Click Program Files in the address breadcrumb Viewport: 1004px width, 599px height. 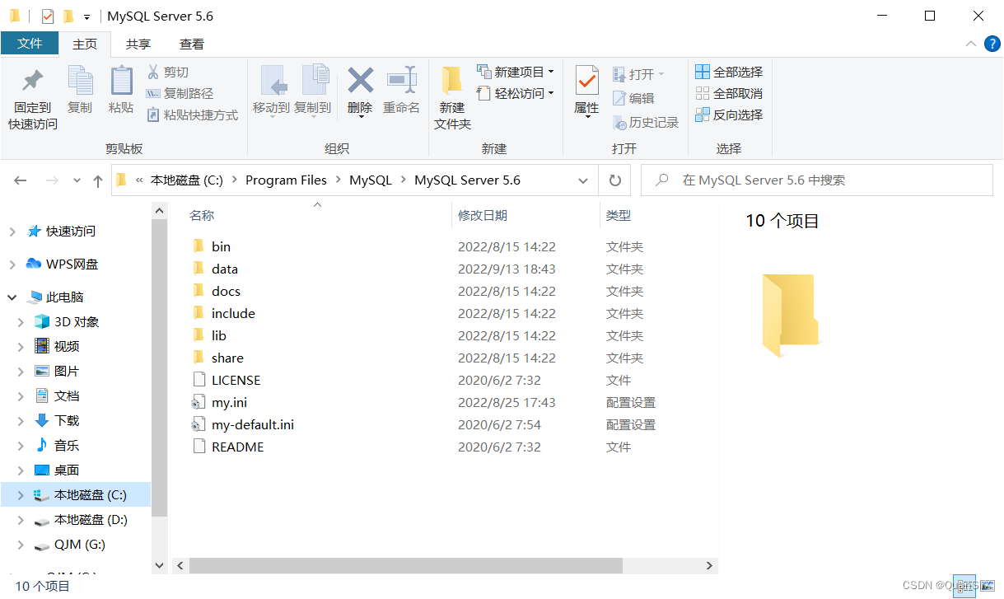286,180
